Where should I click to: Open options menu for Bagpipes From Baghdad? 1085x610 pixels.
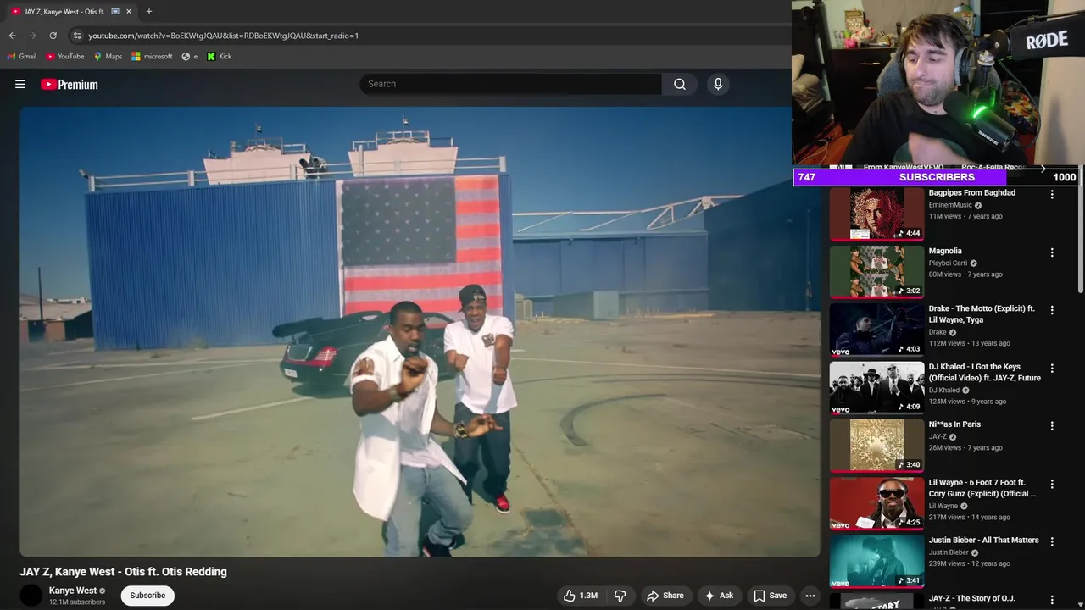[1052, 194]
